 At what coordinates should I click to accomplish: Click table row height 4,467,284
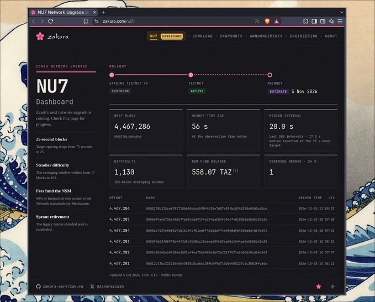[119, 231]
